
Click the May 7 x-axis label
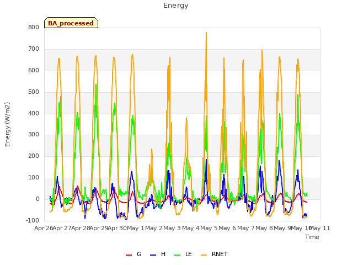click(246, 228)
